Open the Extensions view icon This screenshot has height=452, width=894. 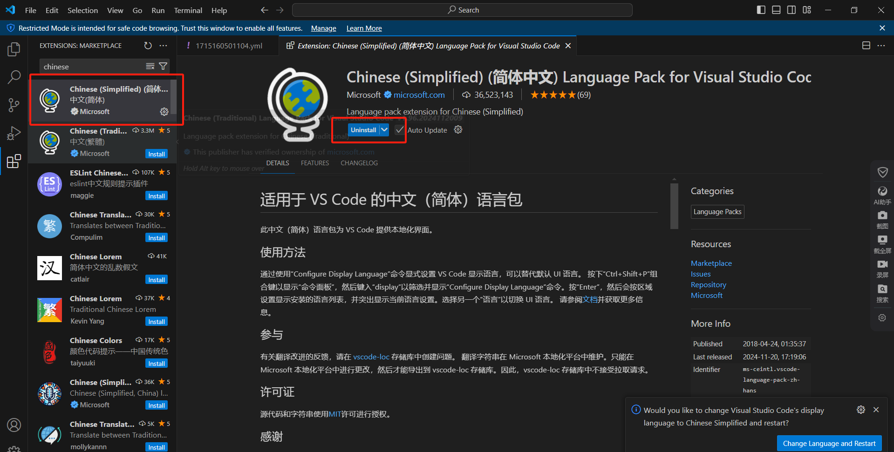tap(14, 161)
